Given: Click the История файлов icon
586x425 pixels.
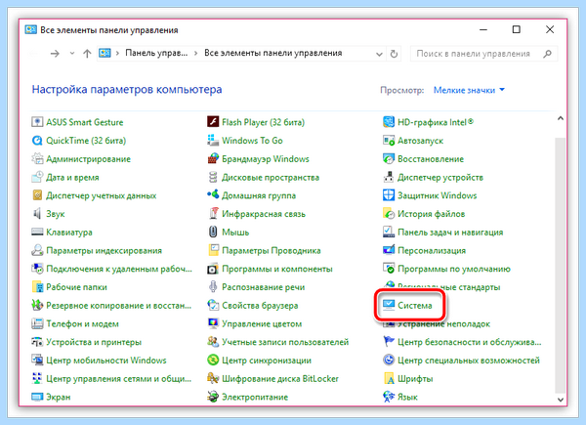Looking at the screenshot, I should [x=389, y=214].
